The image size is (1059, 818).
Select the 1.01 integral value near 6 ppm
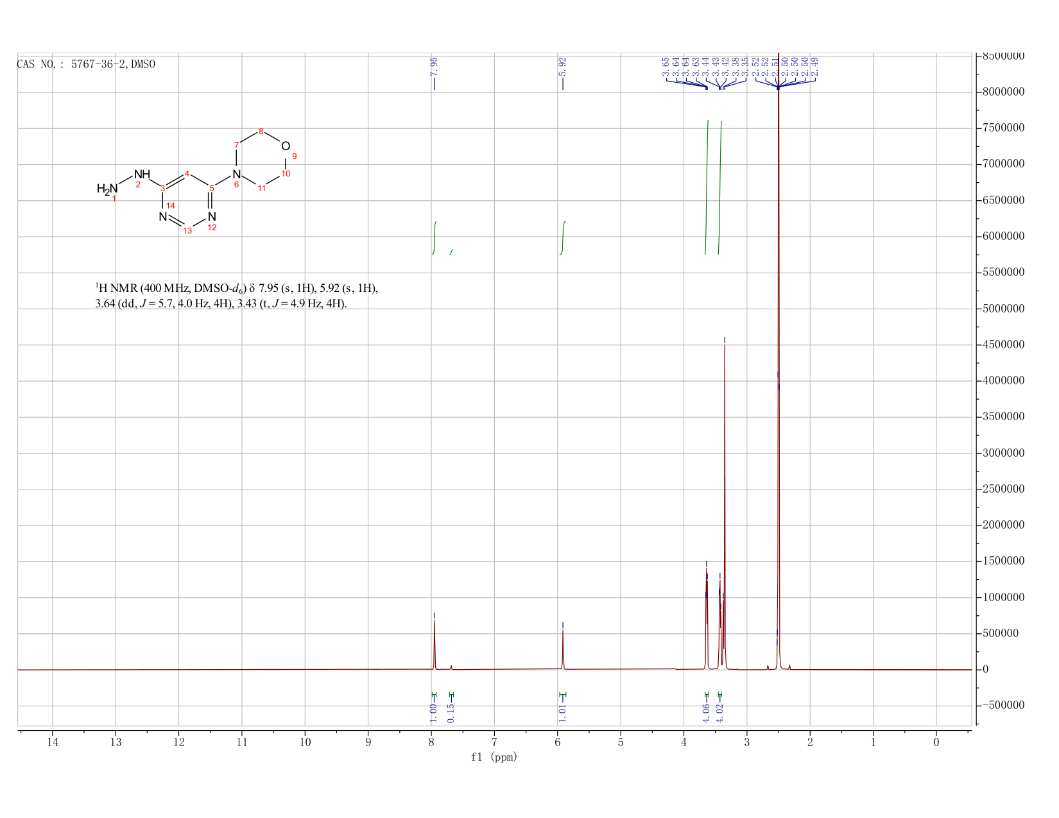click(563, 712)
